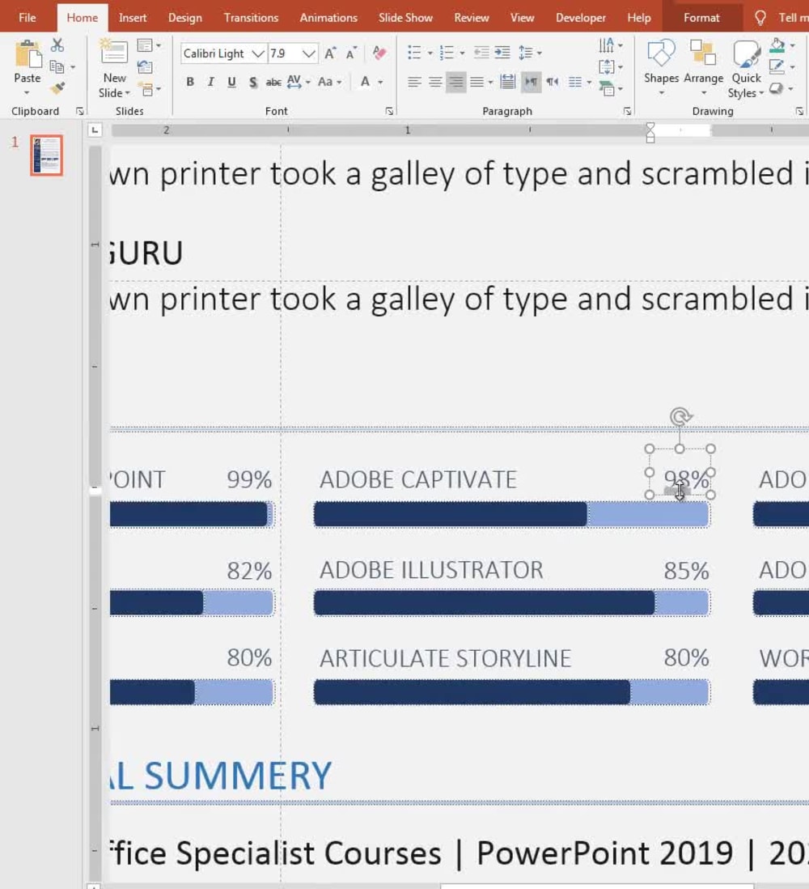Click the ruler tab selector box
Image resolution: width=809 pixels, height=889 pixels.
(x=95, y=130)
